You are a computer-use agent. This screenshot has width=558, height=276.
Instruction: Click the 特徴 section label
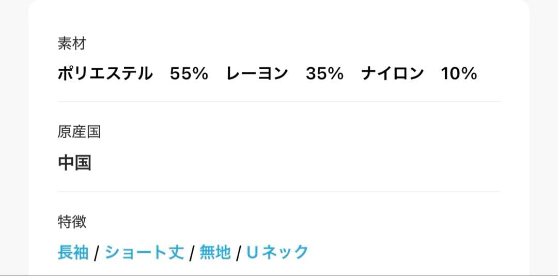click(72, 222)
